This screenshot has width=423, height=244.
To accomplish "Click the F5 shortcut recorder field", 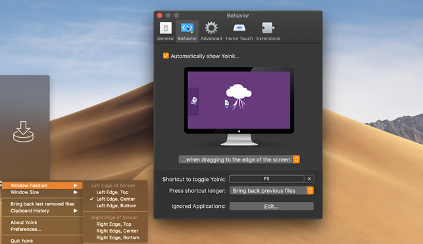I will coord(266,179).
